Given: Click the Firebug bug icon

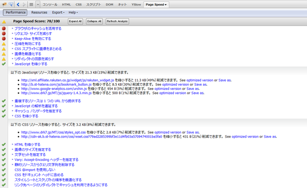Looking at the screenshot, I should click(x=4, y=4).
